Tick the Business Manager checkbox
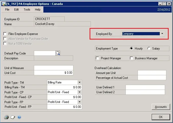This screenshot has width=173, height=123. pyautogui.click(x=132, y=58)
